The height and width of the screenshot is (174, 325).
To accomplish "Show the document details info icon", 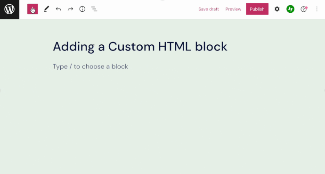I will coord(82,9).
